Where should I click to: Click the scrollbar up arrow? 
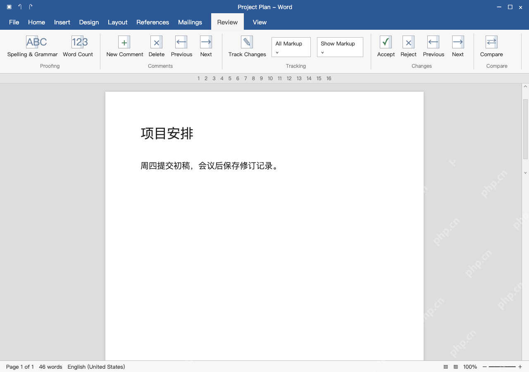pos(525,87)
